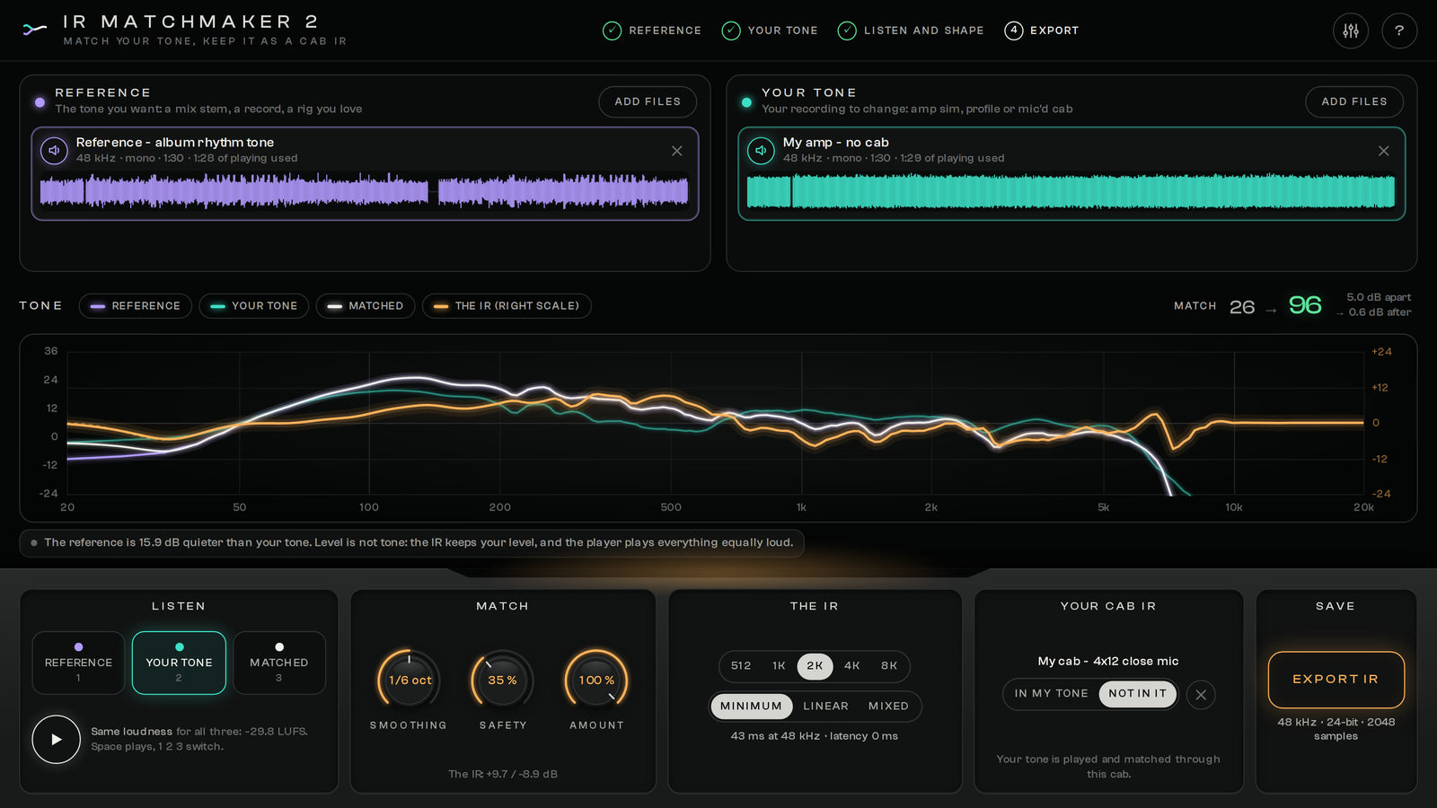Screen dimensions: 1437x808
Task: Set IR length to 512
Action: [741, 666]
